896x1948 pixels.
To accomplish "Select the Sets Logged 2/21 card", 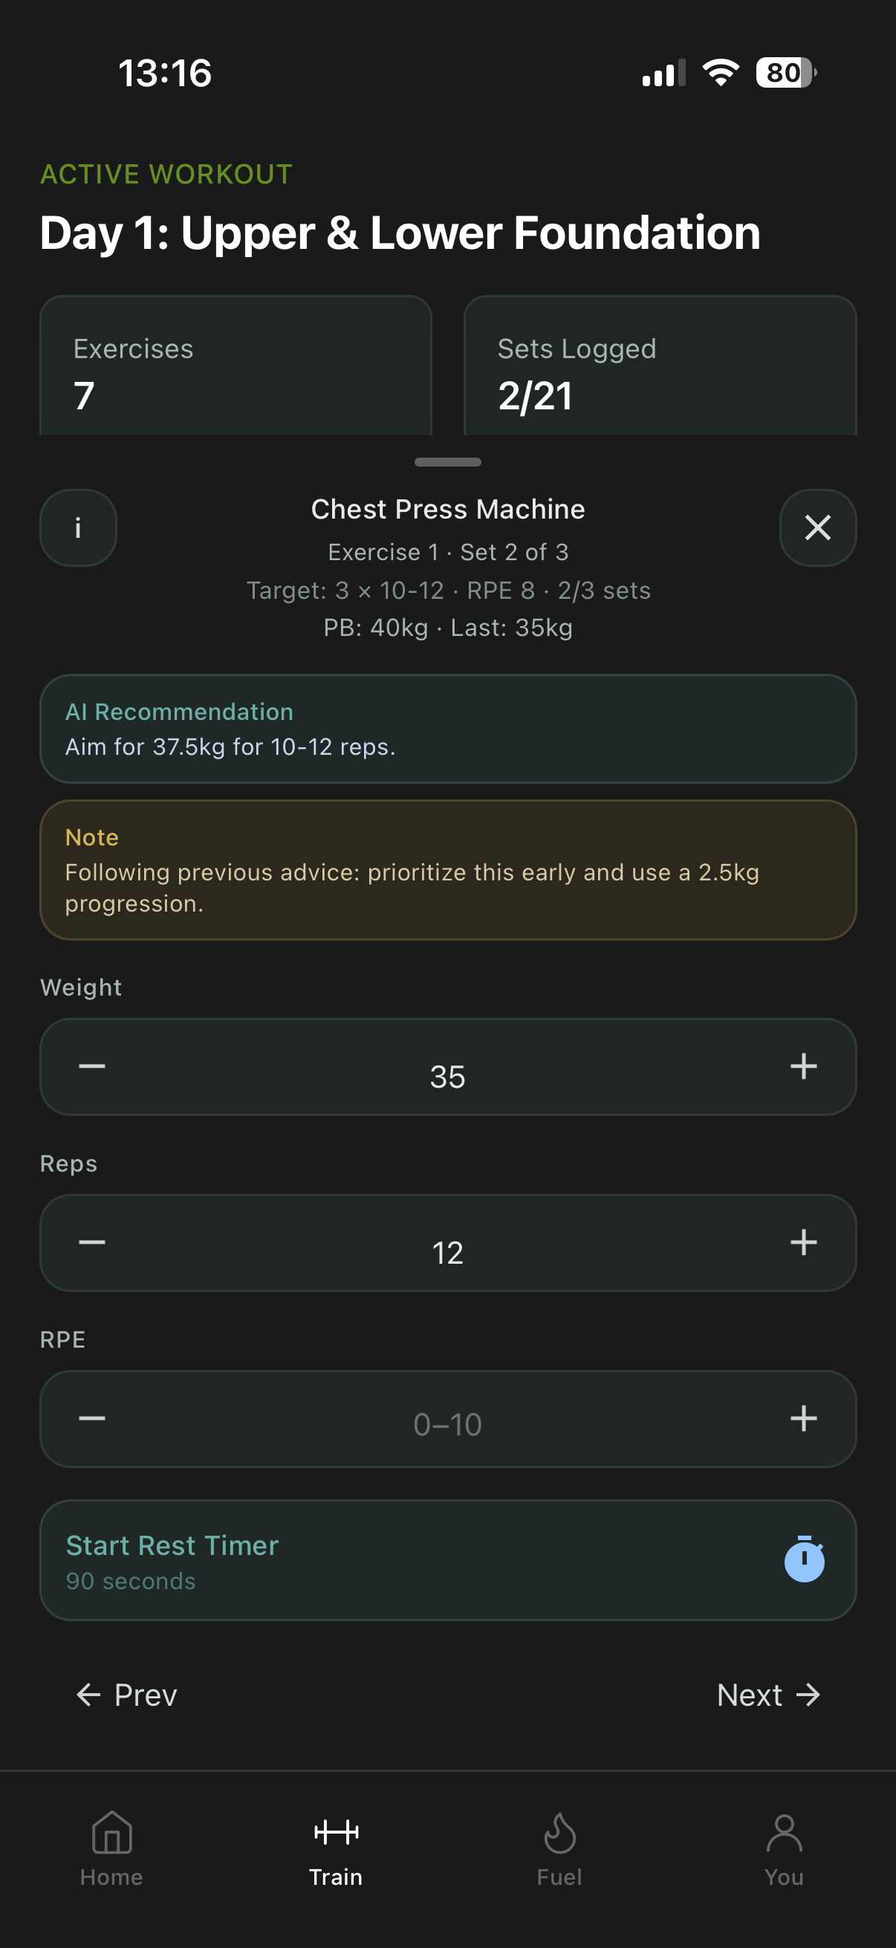I will 659,366.
